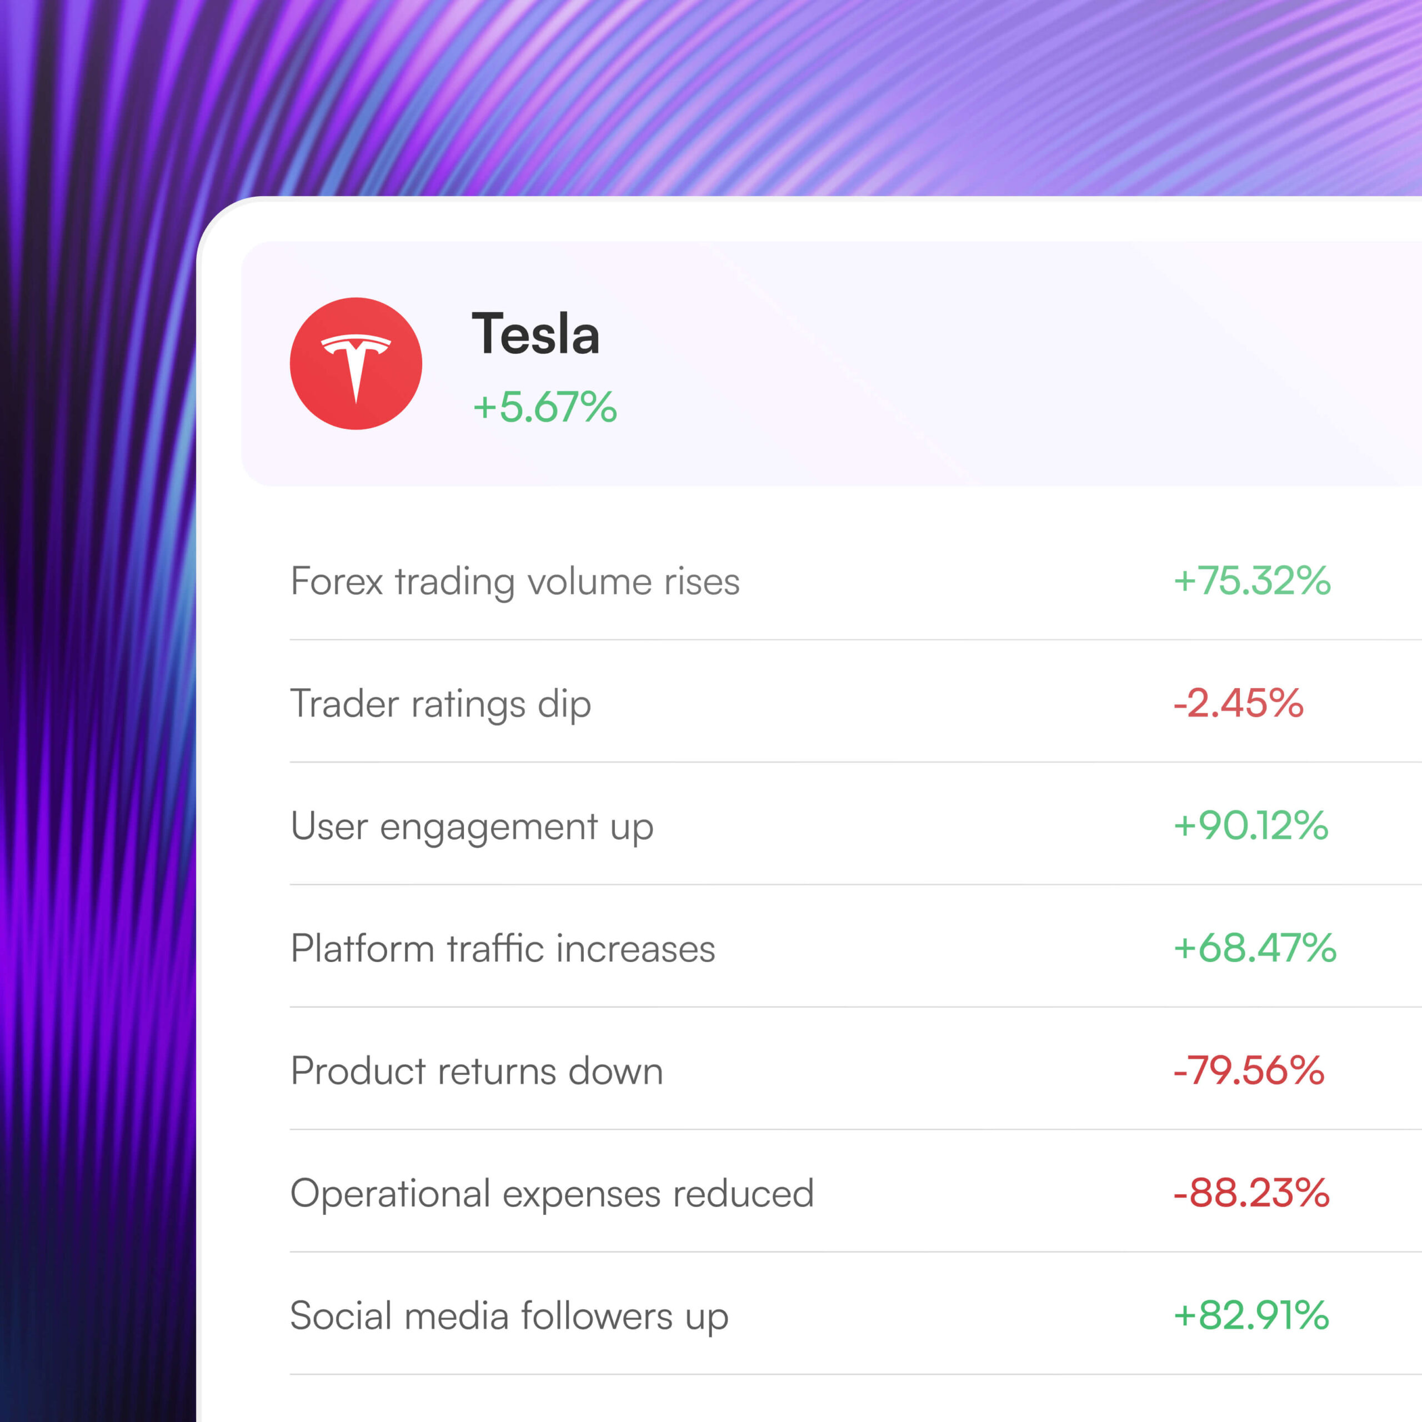1422x1422 pixels.
Task: Click the -2.45% trader ratings value
Action: [1238, 703]
